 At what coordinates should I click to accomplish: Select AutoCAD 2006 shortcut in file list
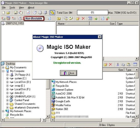64,93
